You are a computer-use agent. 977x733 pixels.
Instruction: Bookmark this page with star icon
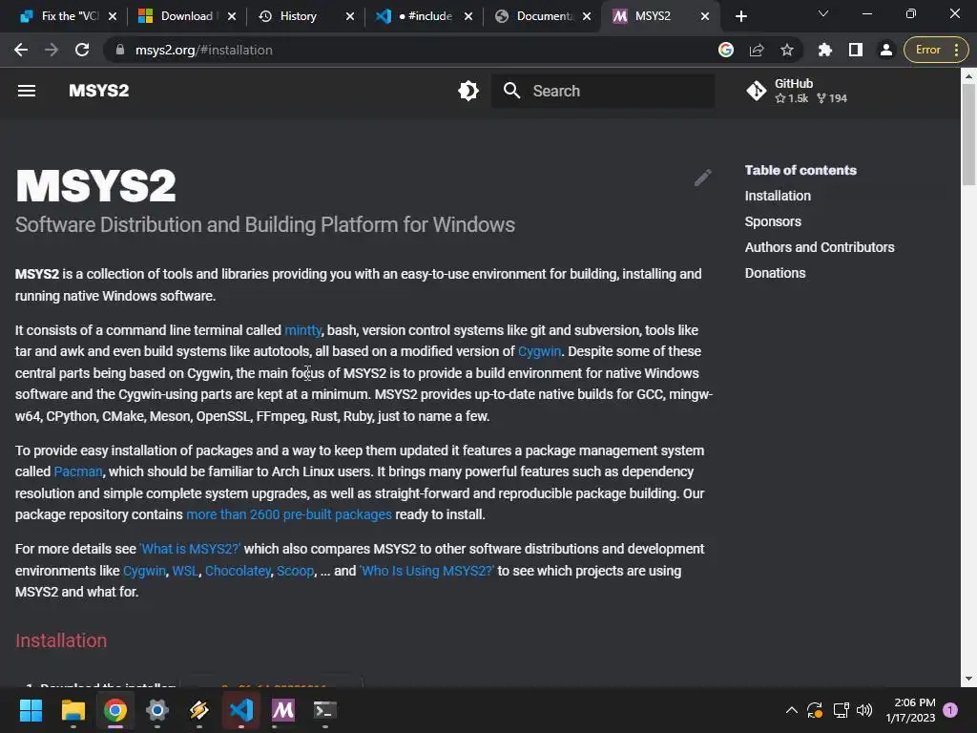click(787, 50)
